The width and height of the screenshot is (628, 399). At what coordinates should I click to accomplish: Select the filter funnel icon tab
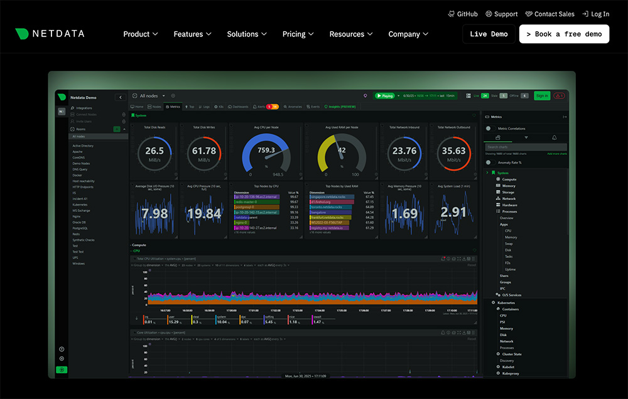pyautogui.click(x=526, y=137)
